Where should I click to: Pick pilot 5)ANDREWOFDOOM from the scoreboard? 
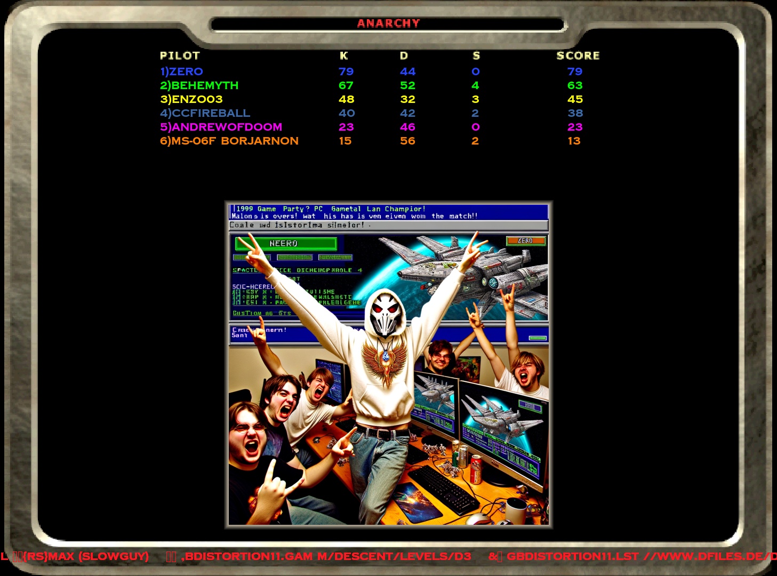(221, 127)
